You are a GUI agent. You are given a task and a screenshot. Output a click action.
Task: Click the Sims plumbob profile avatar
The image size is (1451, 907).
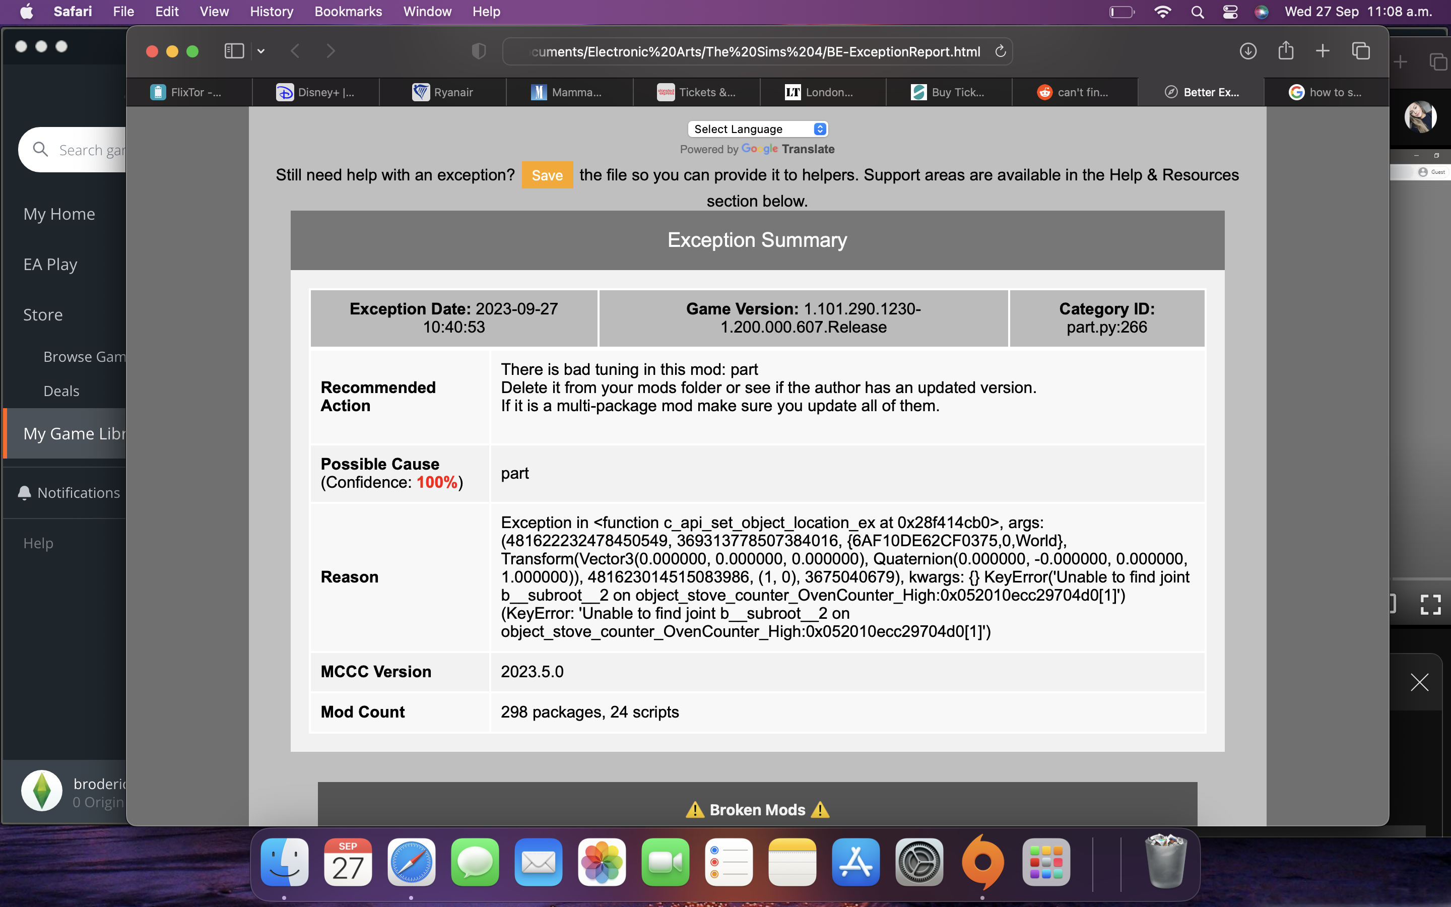pyautogui.click(x=41, y=790)
